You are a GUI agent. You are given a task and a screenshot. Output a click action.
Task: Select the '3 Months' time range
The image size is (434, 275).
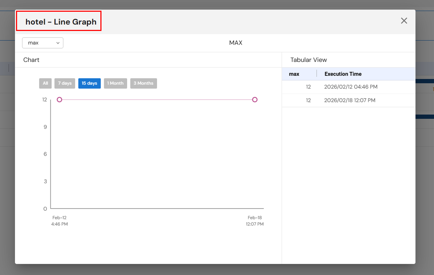143,83
